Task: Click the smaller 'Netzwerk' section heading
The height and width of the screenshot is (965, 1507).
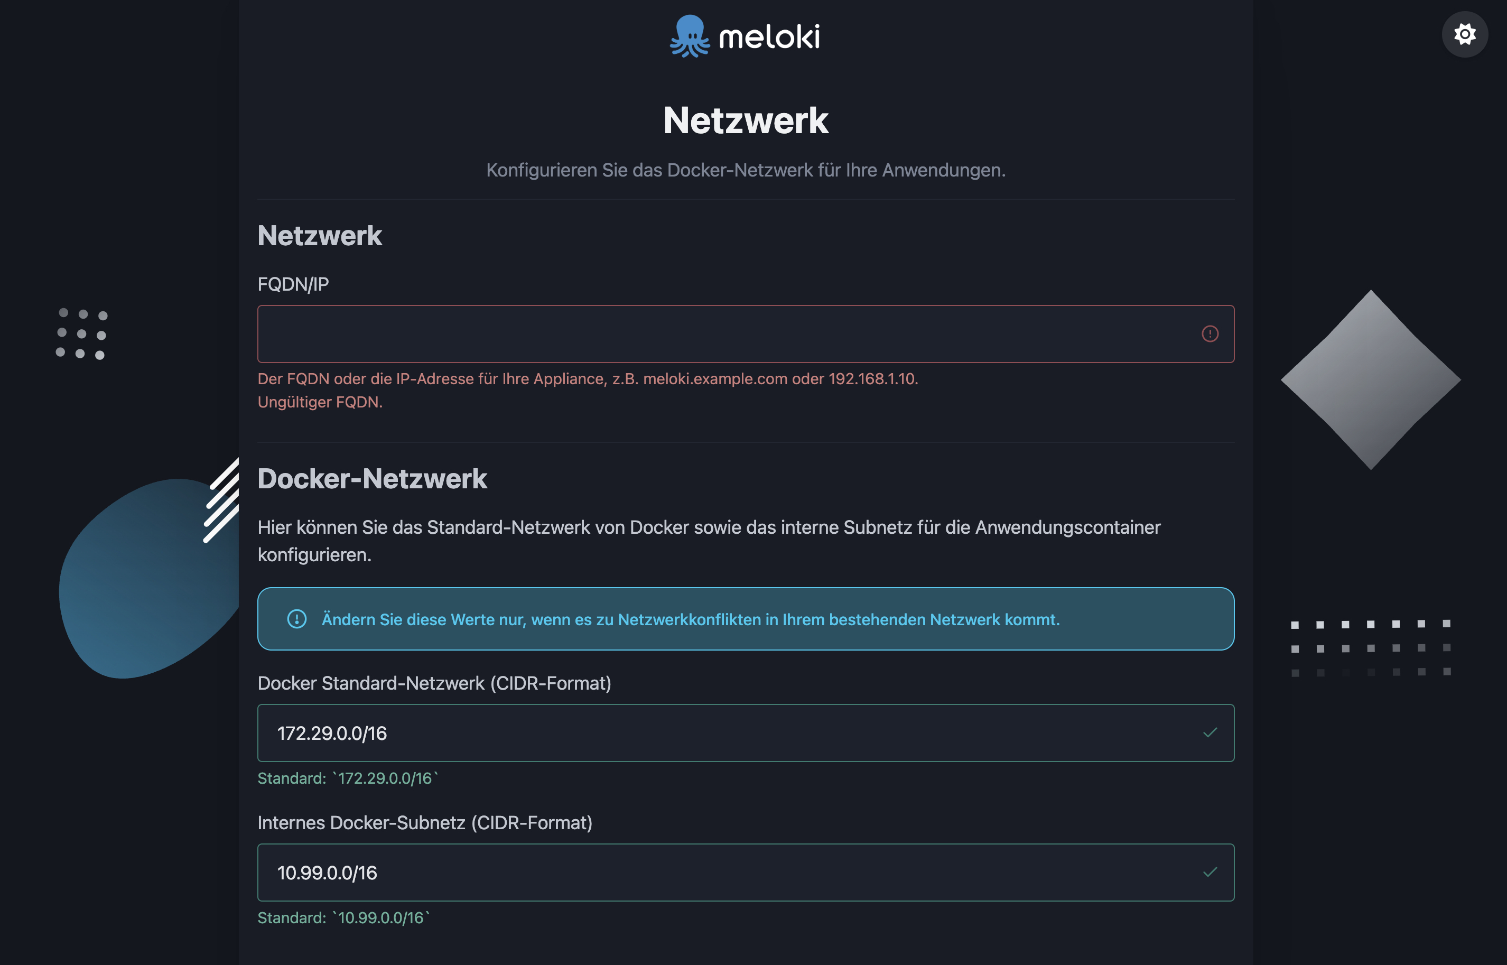Action: tap(320, 236)
